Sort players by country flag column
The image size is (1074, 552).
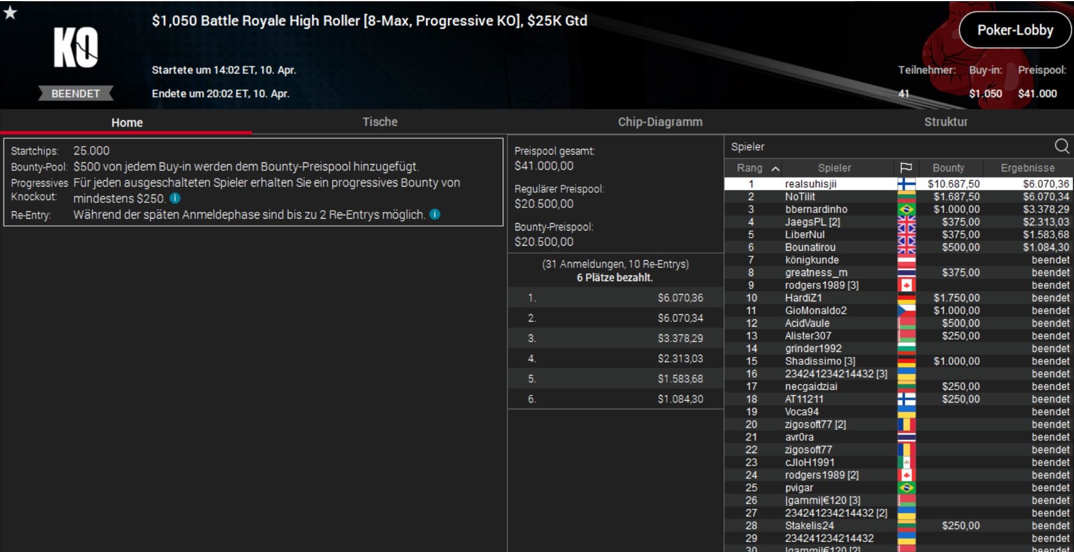906,168
